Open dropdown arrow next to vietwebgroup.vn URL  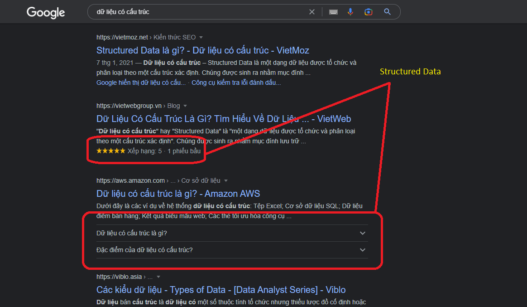pos(185,106)
